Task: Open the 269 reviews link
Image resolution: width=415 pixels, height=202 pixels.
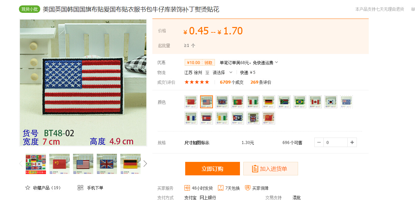Action: coord(261,82)
